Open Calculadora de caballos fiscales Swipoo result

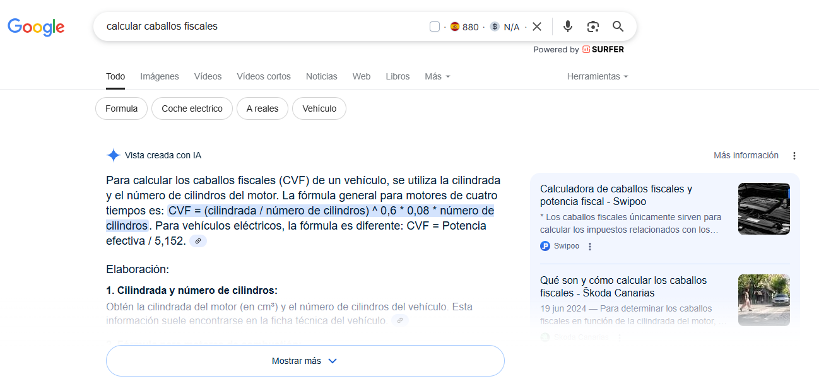[x=616, y=195]
